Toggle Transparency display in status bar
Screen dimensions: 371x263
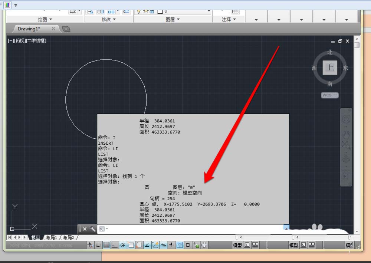[180, 245]
